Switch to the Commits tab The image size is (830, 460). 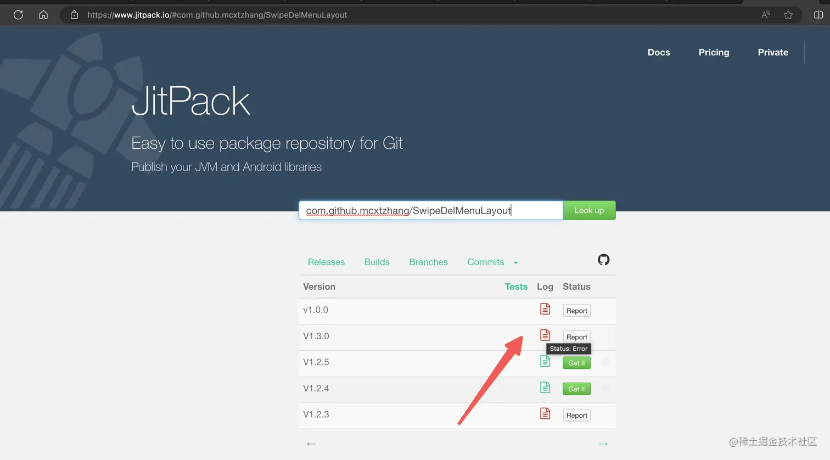click(x=486, y=262)
